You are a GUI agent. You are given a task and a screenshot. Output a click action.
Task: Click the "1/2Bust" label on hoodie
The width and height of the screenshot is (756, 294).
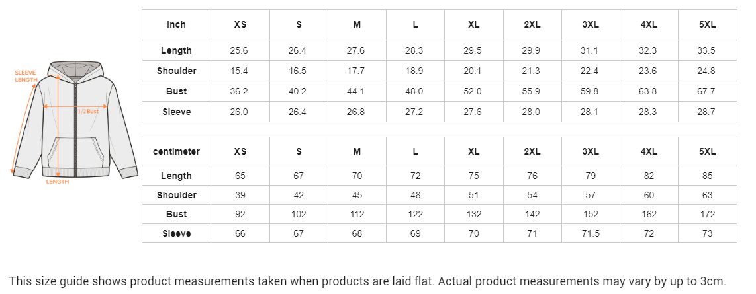coord(88,112)
